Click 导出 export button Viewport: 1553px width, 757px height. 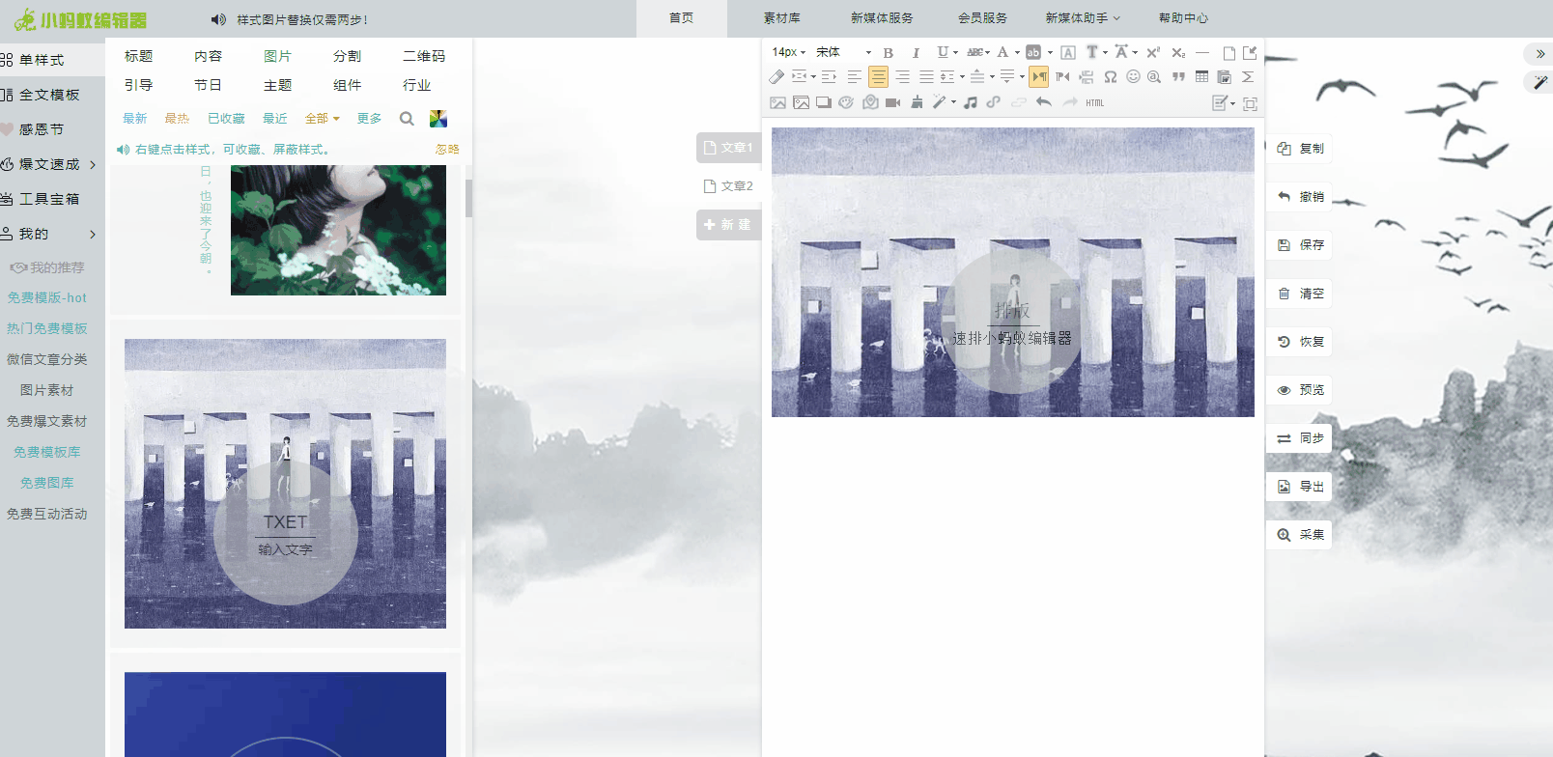coord(1300,487)
